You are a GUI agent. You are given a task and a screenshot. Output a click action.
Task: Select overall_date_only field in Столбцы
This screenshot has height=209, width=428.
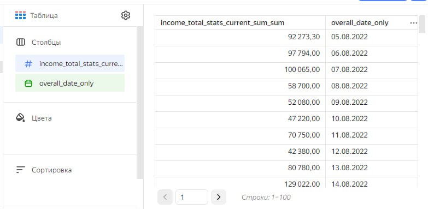[x=70, y=83]
